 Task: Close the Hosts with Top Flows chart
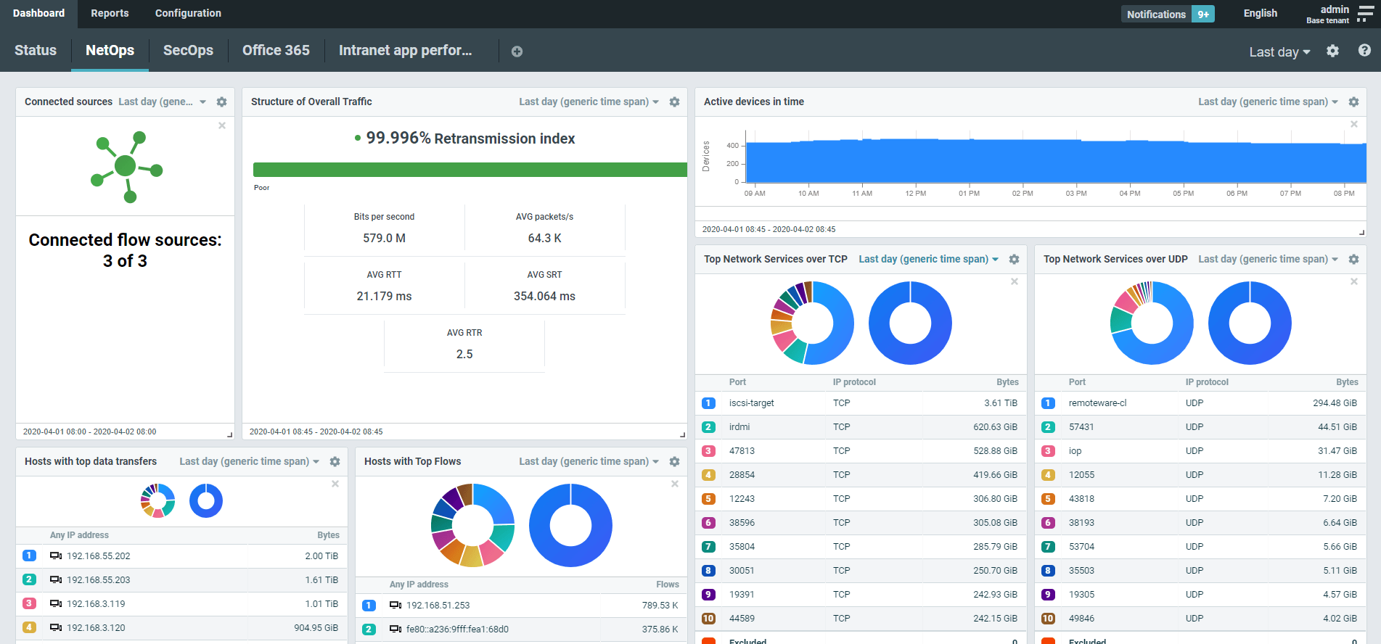click(x=674, y=484)
